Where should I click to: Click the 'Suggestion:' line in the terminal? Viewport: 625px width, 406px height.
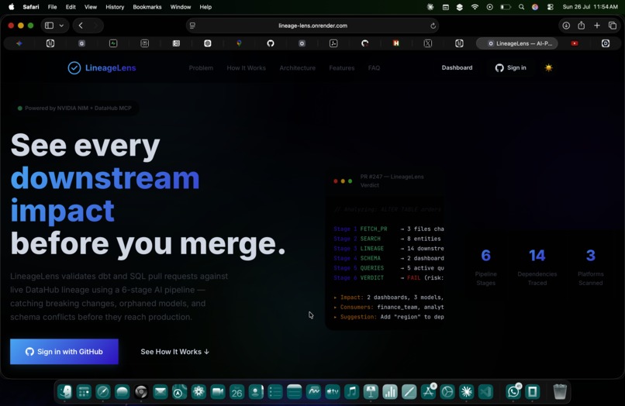pos(388,317)
